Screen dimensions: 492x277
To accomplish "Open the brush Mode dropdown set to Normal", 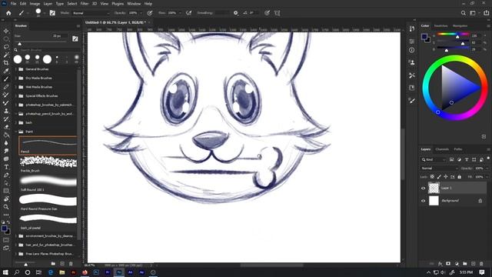I will [x=91, y=13].
